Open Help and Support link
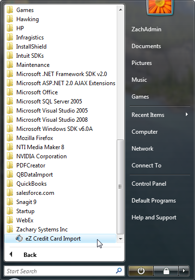 [x=154, y=217]
